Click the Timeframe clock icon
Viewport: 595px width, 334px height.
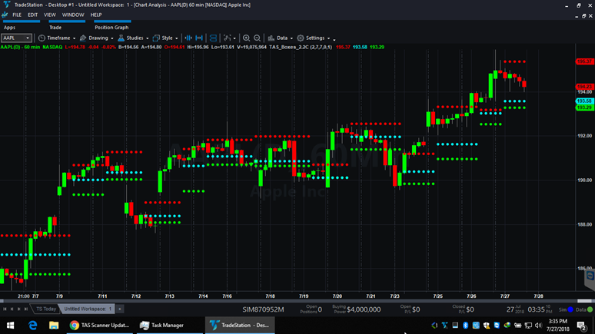(x=42, y=38)
